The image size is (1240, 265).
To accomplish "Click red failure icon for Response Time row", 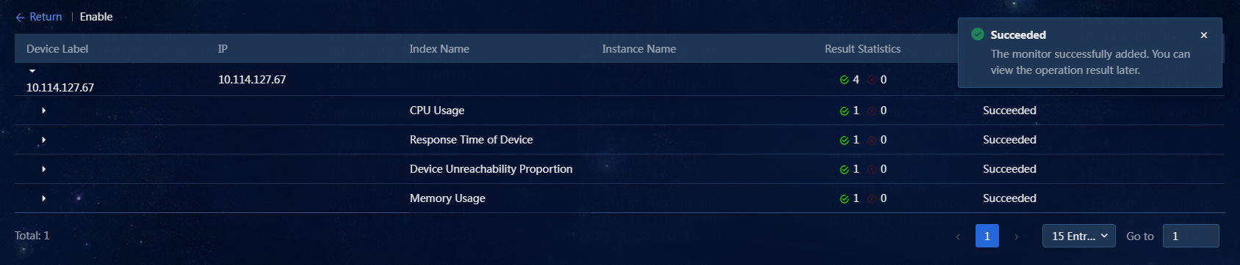I will point(871,140).
